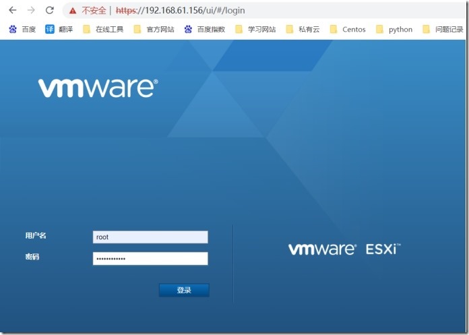Open the Centos bookmark folder
The height and width of the screenshot is (335, 469).
tap(348, 29)
